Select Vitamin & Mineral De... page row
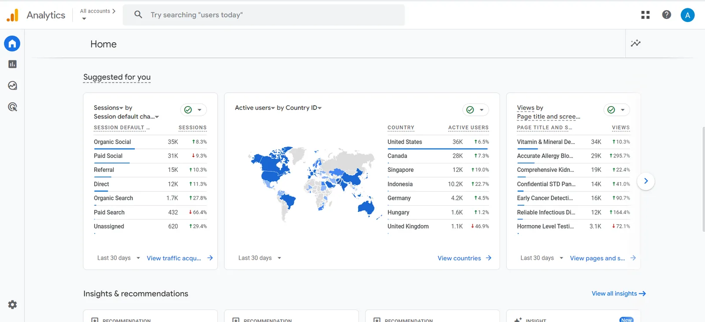 tap(573, 142)
